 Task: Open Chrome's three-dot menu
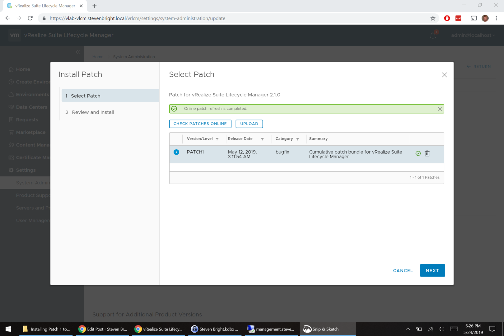[496, 18]
